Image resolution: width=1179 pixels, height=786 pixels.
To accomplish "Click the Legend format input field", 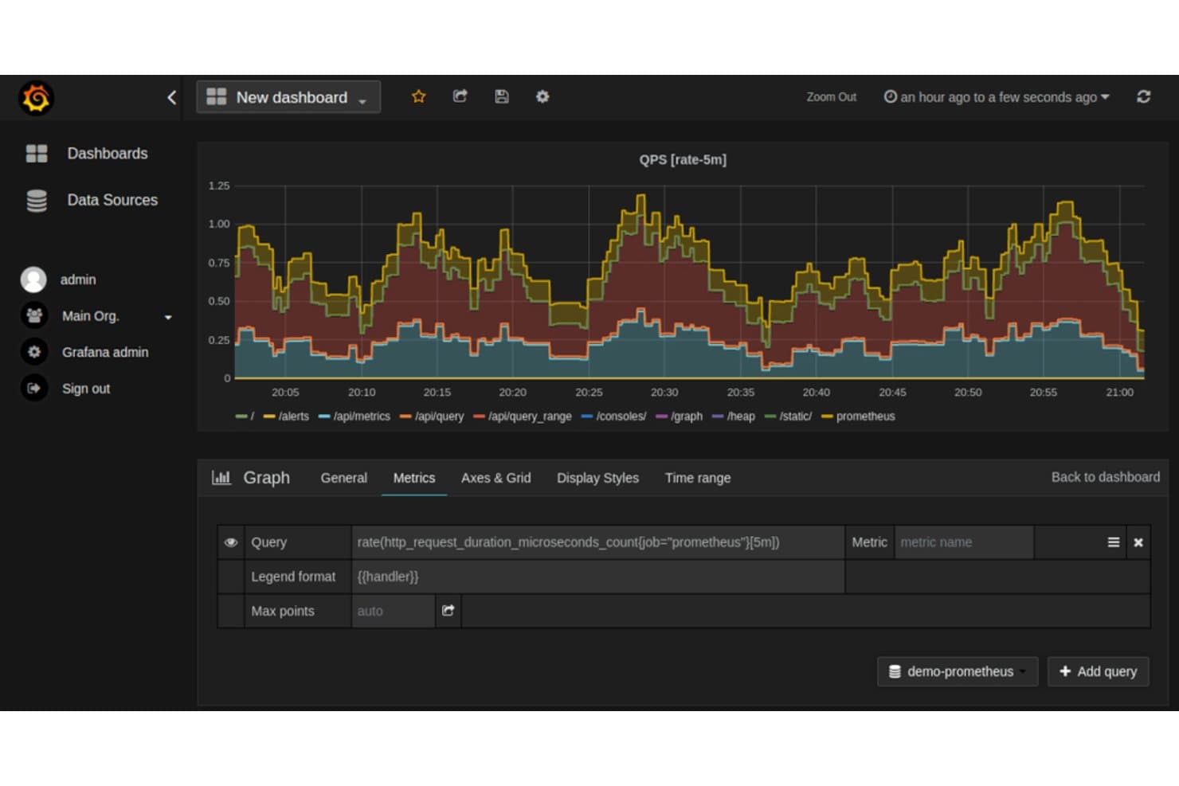I will [x=598, y=577].
